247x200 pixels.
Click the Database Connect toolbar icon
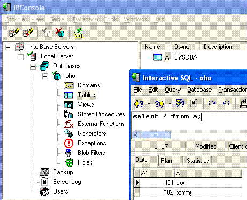click(x=46, y=33)
